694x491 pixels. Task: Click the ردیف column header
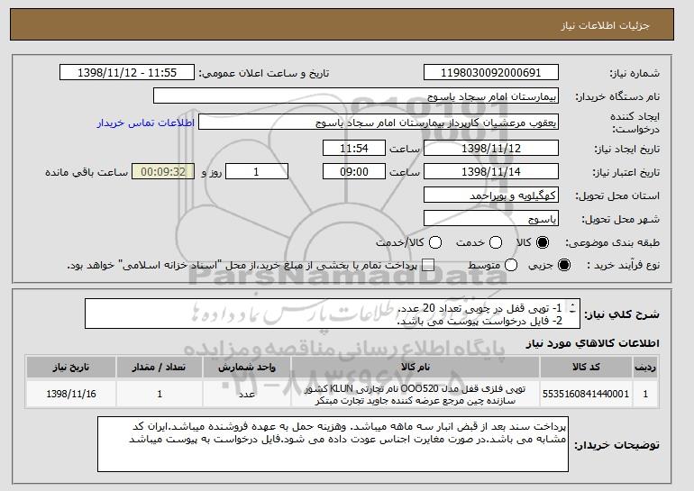644,368
